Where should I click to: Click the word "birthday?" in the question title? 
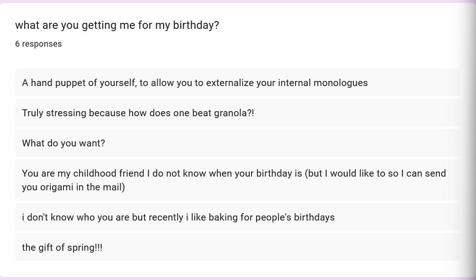tap(196, 25)
